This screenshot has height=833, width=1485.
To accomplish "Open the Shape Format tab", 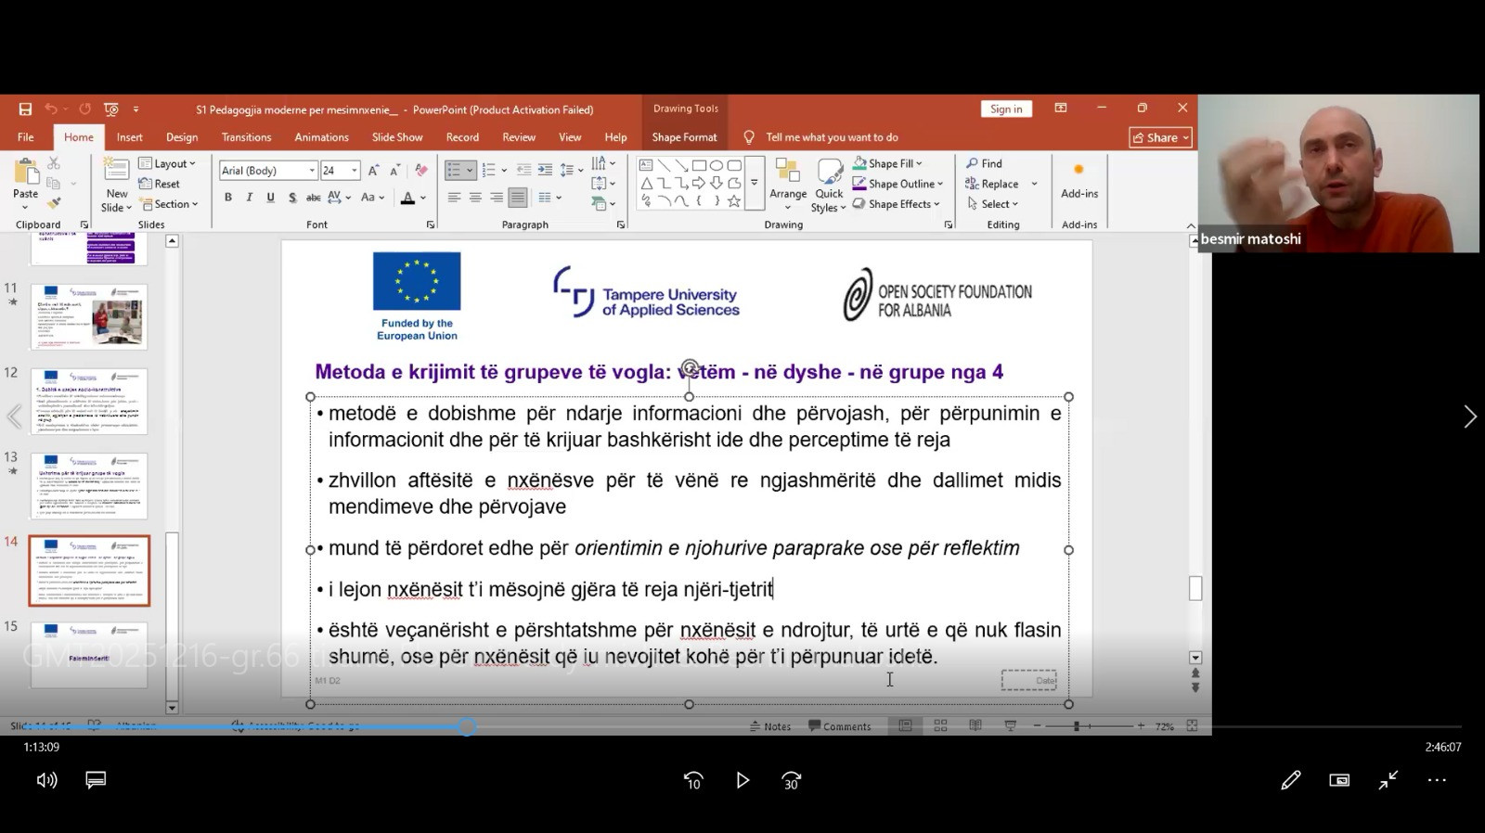I will [x=685, y=137].
